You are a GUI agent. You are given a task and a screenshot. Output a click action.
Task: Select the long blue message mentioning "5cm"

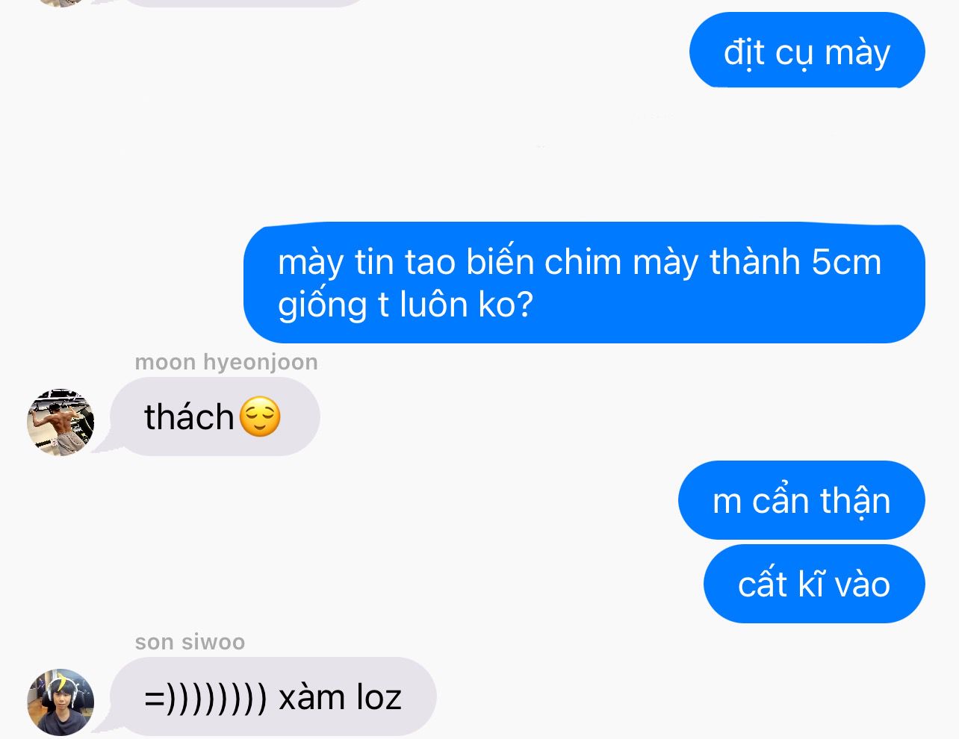(x=584, y=283)
